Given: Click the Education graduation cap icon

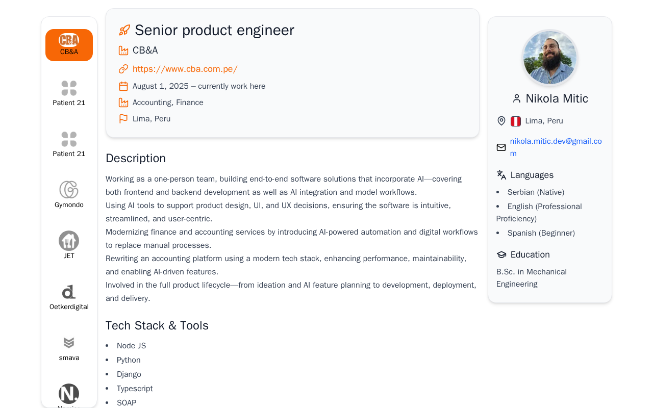Looking at the screenshot, I should coord(501,254).
